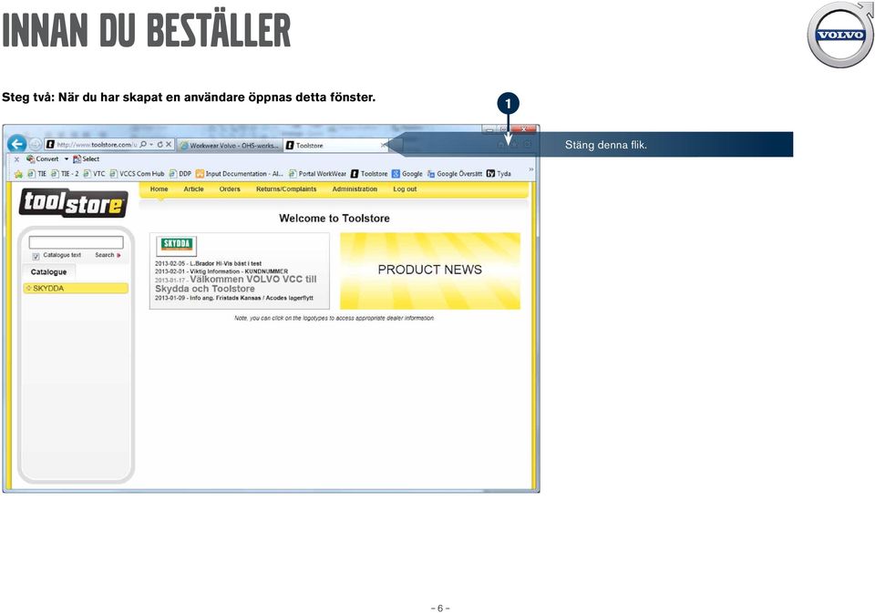Click the add-to-favorites star icon
The image size is (875, 613).
coord(18,174)
